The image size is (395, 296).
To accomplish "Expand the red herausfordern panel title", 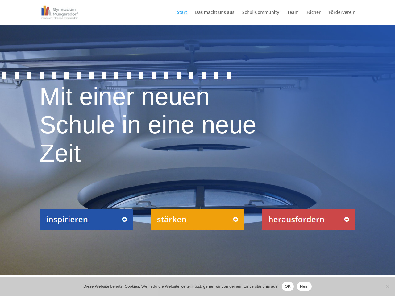I will point(296,220).
